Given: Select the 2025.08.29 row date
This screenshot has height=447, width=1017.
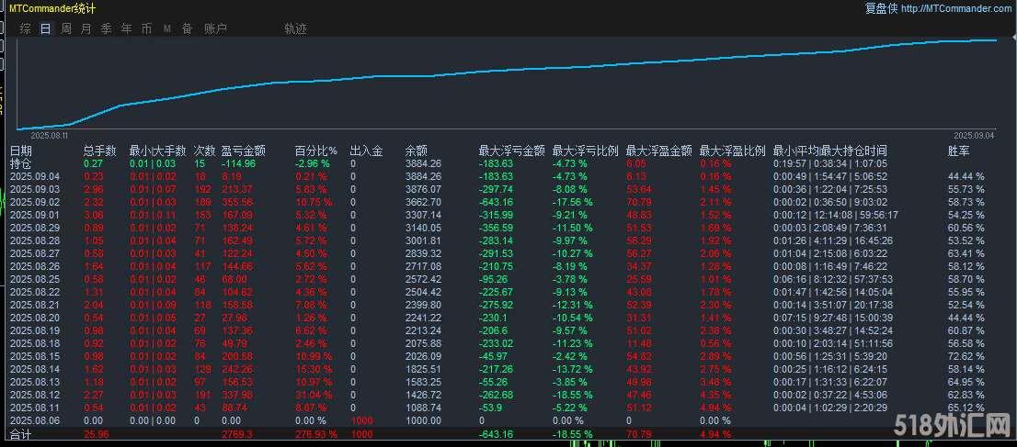Looking at the screenshot, I should tap(34, 228).
